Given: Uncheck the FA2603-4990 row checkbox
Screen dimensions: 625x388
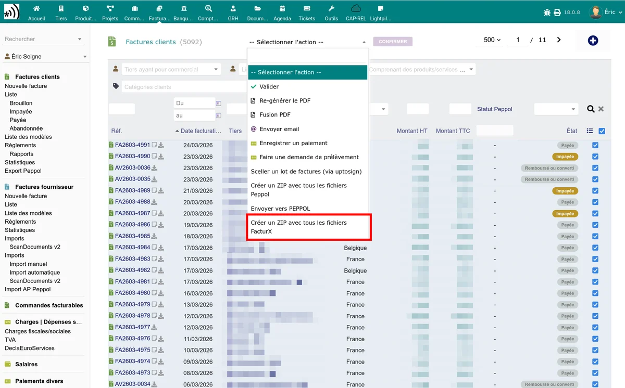Looking at the screenshot, I should (595, 157).
